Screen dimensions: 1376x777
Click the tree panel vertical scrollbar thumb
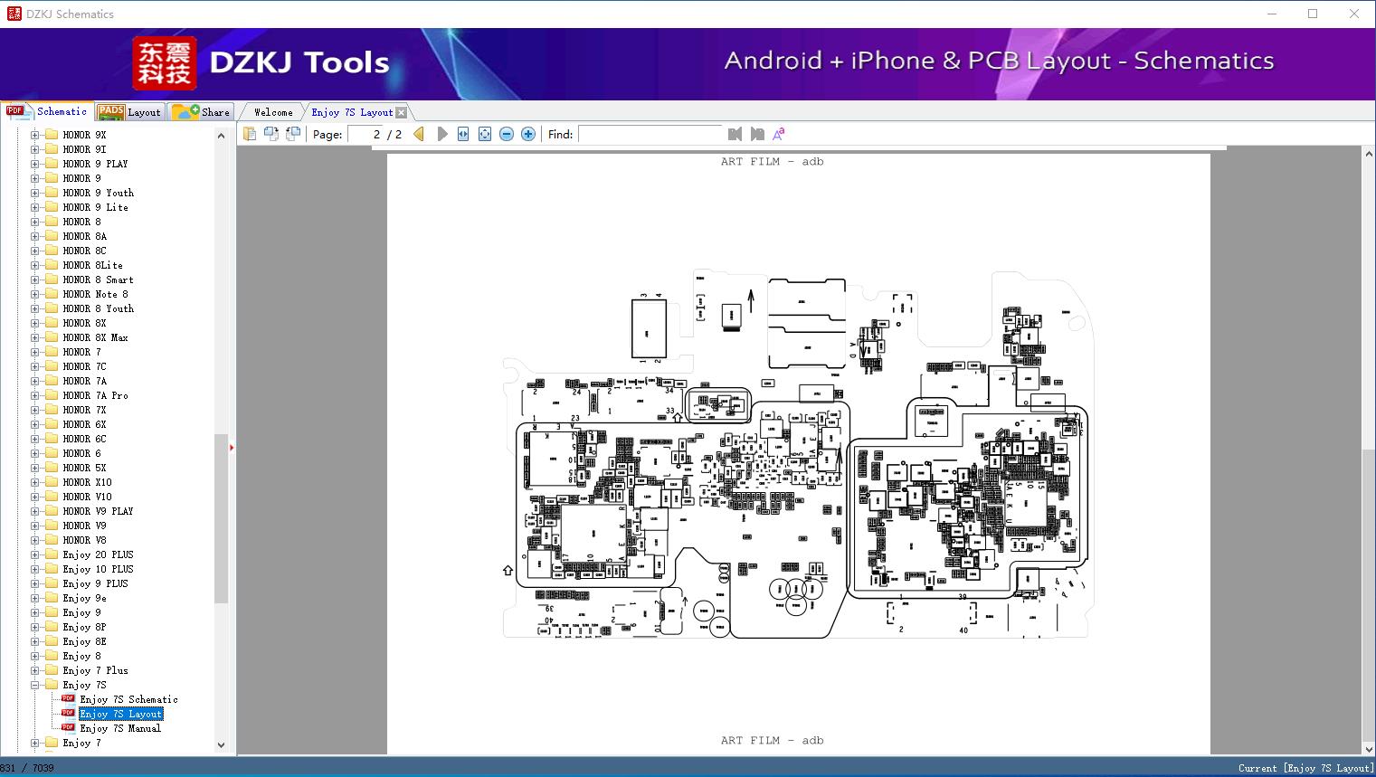pos(221,518)
